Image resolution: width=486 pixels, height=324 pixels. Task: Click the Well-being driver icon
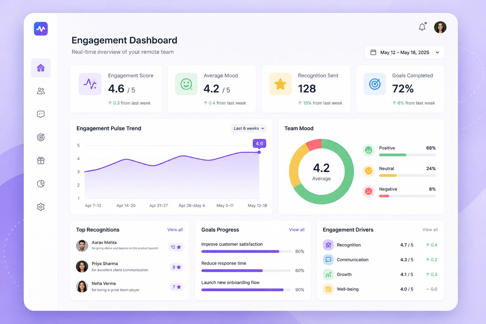point(328,289)
